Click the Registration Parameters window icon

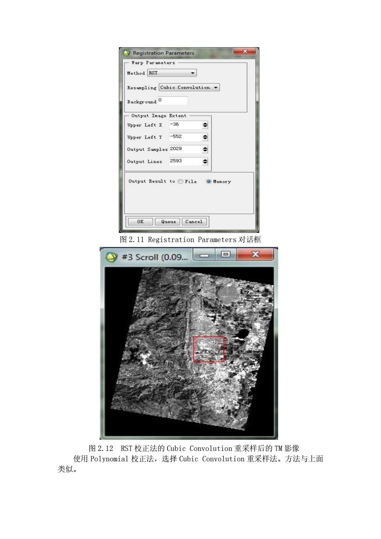[127, 53]
